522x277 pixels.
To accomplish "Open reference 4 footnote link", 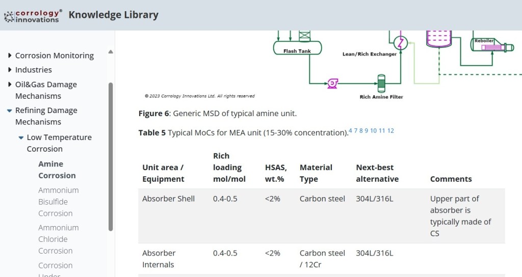I will pos(351,130).
